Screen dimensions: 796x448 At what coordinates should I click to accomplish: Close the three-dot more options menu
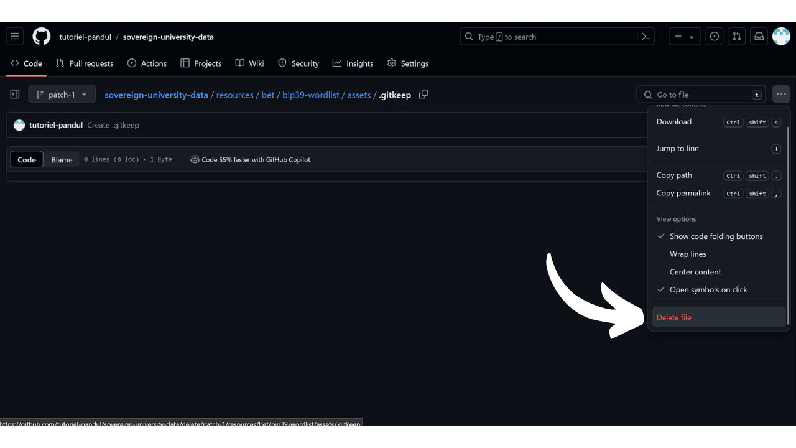[781, 95]
